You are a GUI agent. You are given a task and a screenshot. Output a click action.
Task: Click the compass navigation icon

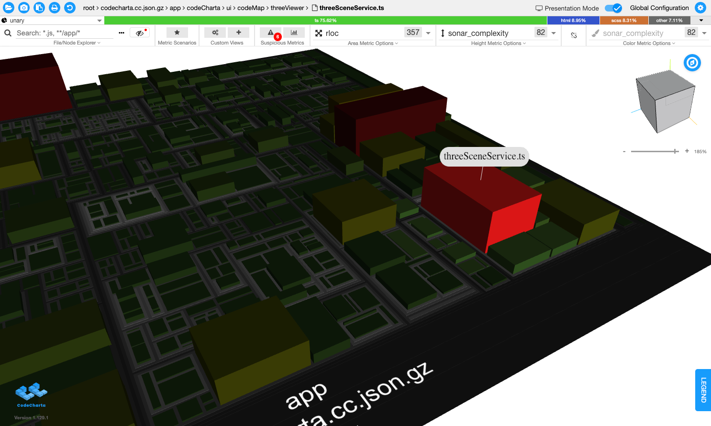[x=692, y=63]
